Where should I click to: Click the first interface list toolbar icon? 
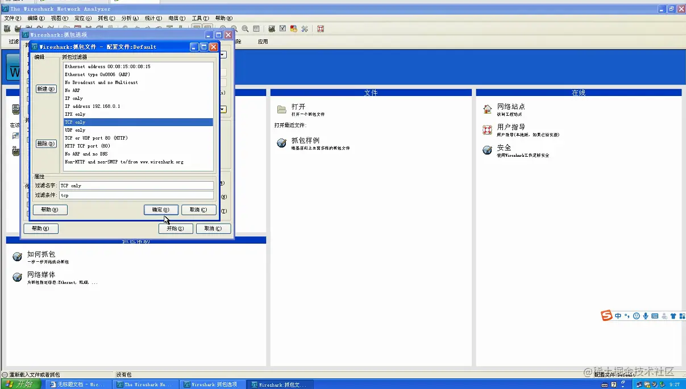[7, 28]
